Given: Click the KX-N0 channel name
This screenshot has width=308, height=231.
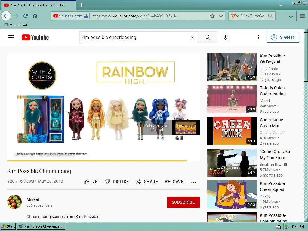Looking at the screenshot, I should pyautogui.click(x=265, y=196).
